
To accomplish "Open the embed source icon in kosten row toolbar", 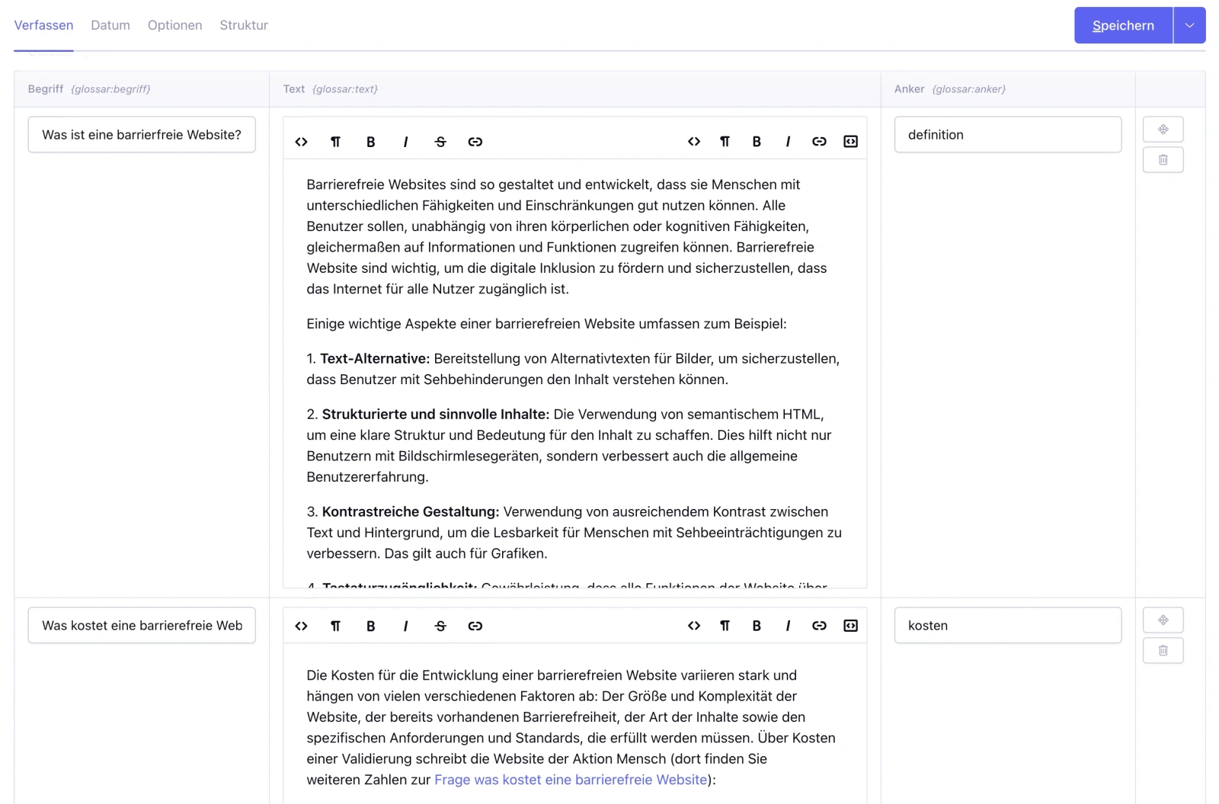I will click(x=851, y=626).
